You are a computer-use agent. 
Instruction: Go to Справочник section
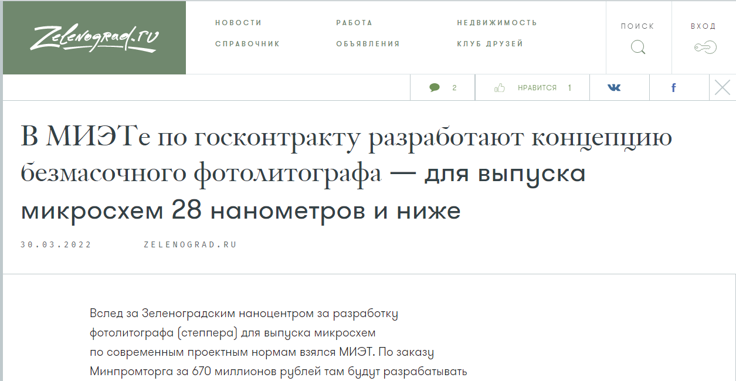247,44
